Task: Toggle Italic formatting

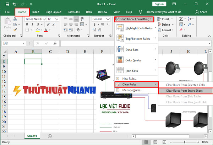Action: pyautogui.click(x=32, y=25)
